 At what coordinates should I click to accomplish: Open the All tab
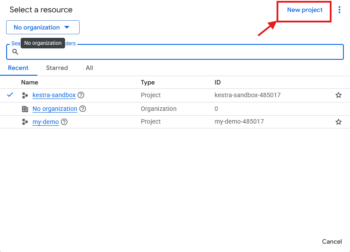point(89,68)
